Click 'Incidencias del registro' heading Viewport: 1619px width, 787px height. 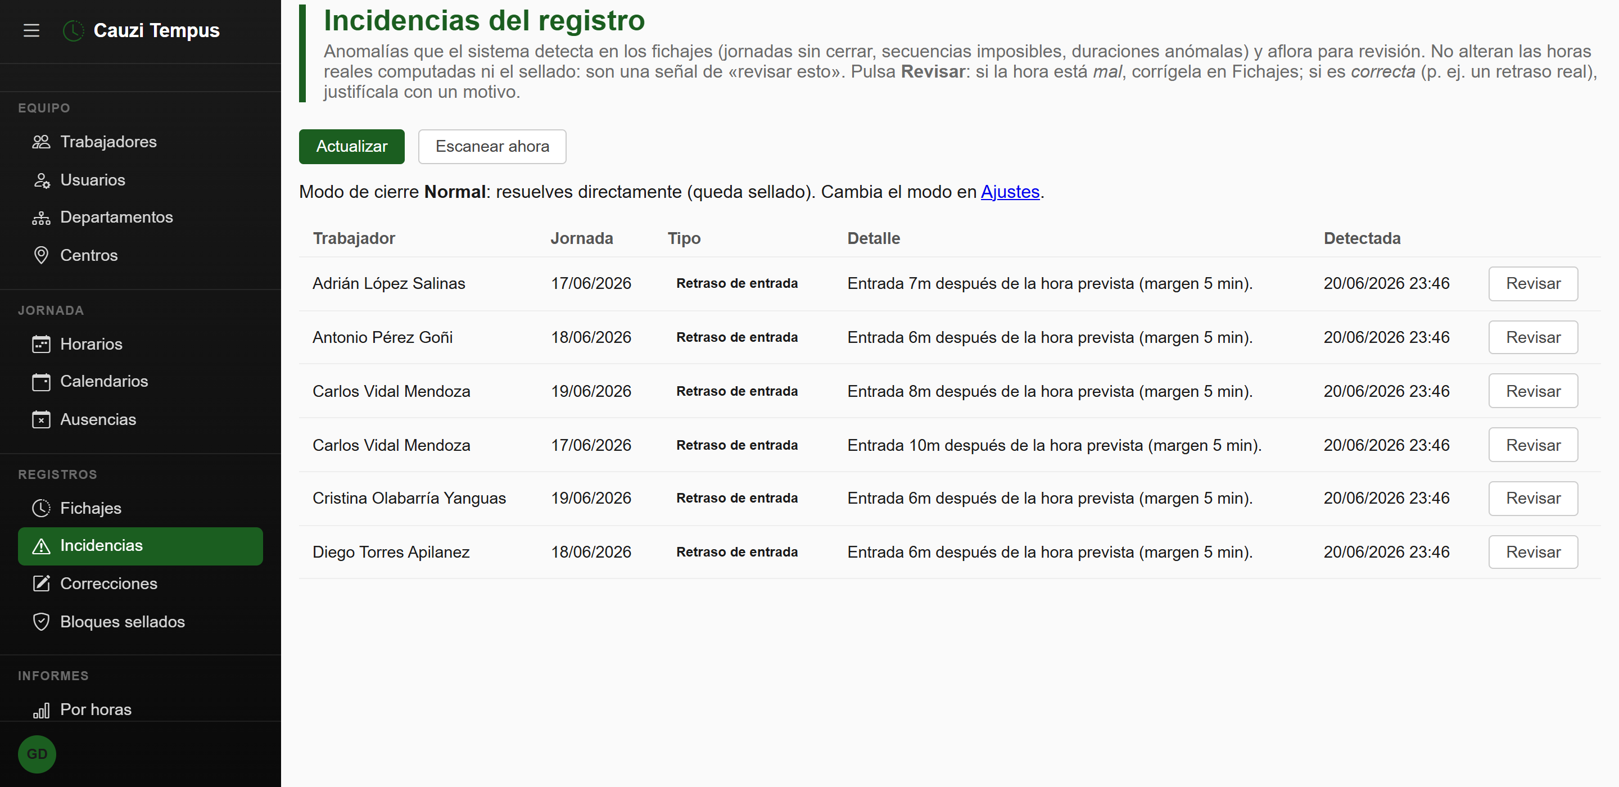pyautogui.click(x=484, y=21)
